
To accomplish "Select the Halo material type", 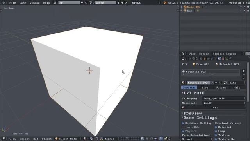I will tap(237, 87).
